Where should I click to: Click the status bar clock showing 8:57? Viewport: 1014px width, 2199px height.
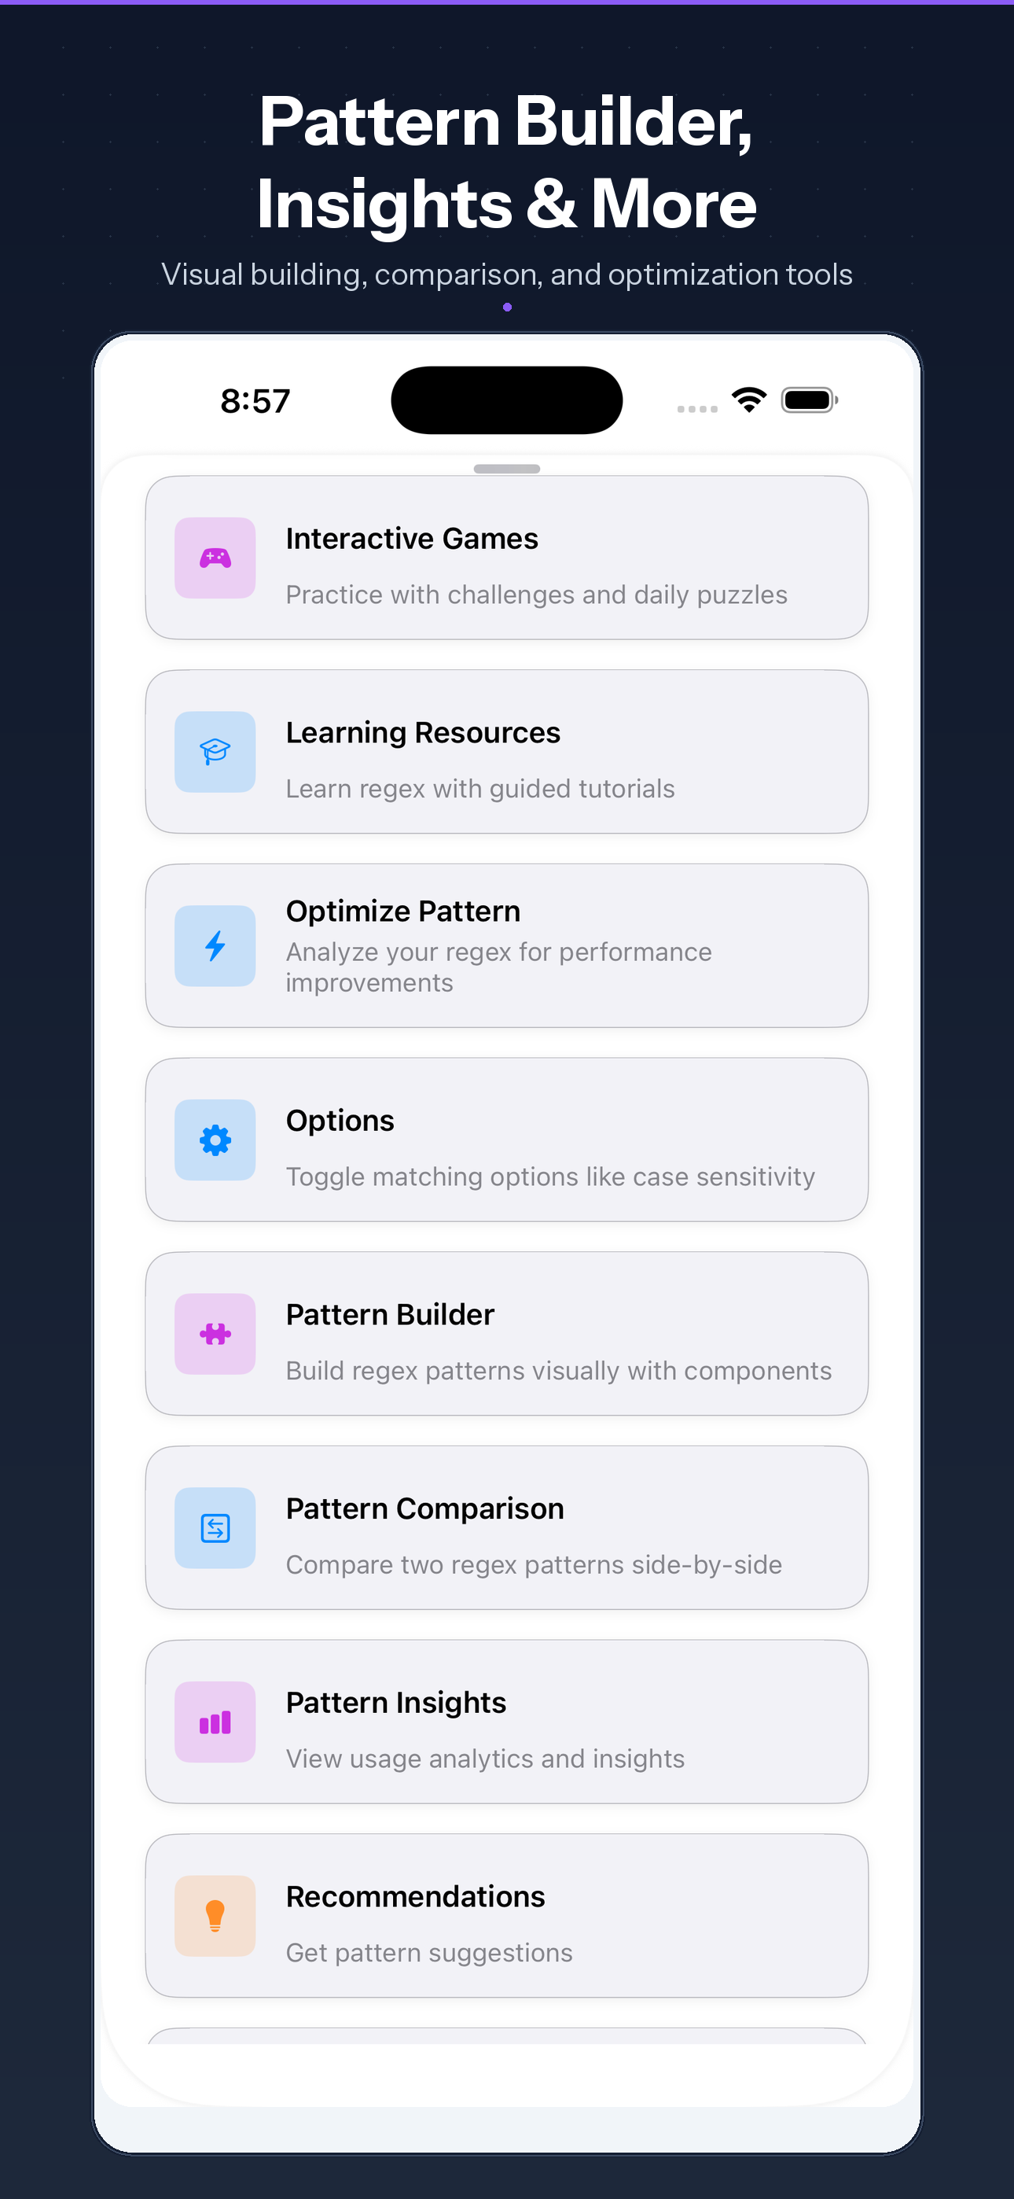255,400
